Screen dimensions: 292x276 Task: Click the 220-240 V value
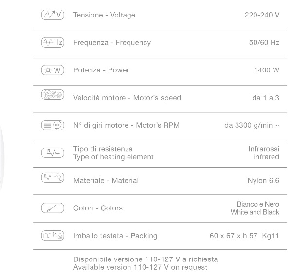pyautogui.click(x=262, y=15)
